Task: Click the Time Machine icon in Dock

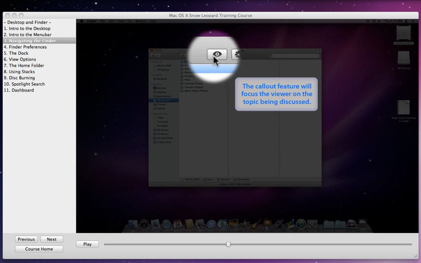Action: [x=301, y=224]
